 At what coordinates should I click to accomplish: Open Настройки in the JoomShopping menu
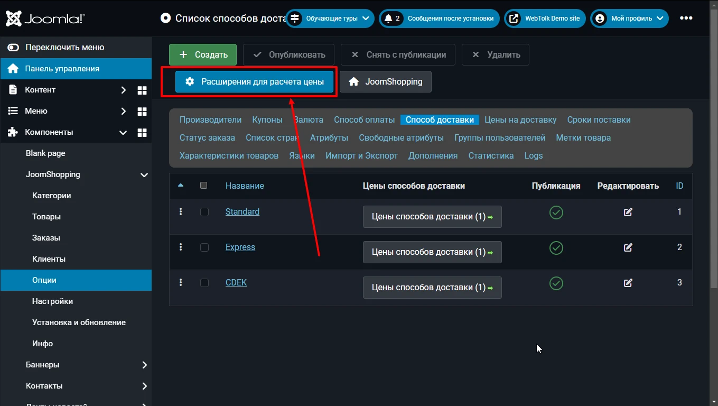pyautogui.click(x=52, y=301)
